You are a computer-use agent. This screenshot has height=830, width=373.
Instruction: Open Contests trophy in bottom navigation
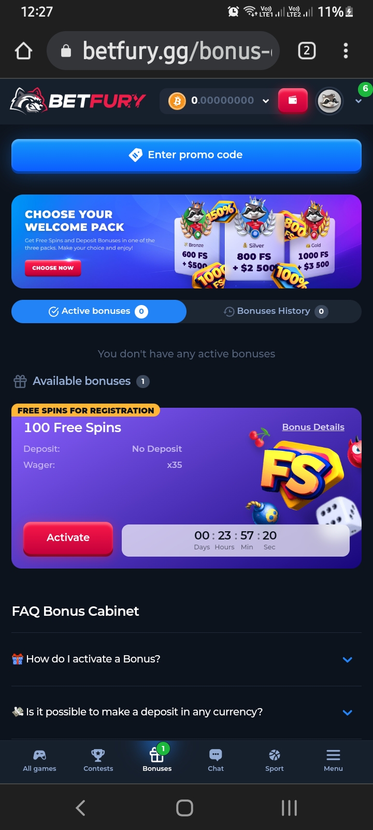point(98,760)
